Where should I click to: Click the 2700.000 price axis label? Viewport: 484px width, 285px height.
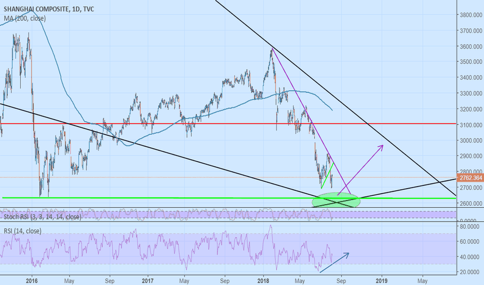[x=470, y=188]
